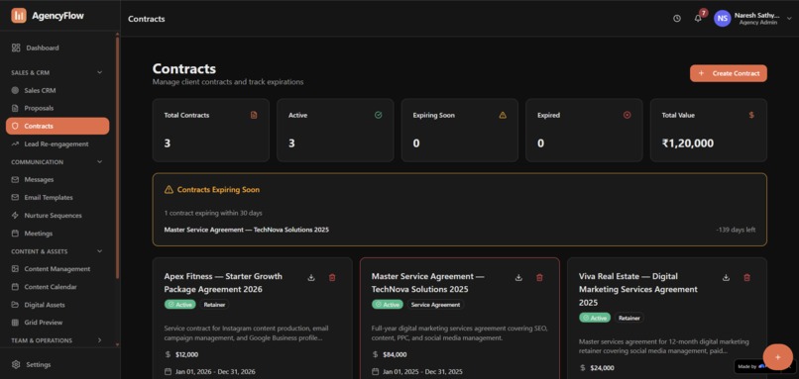This screenshot has height=379, width=799.
Task: Download the Viva Real Estate contract
Action: coord(726,278)
